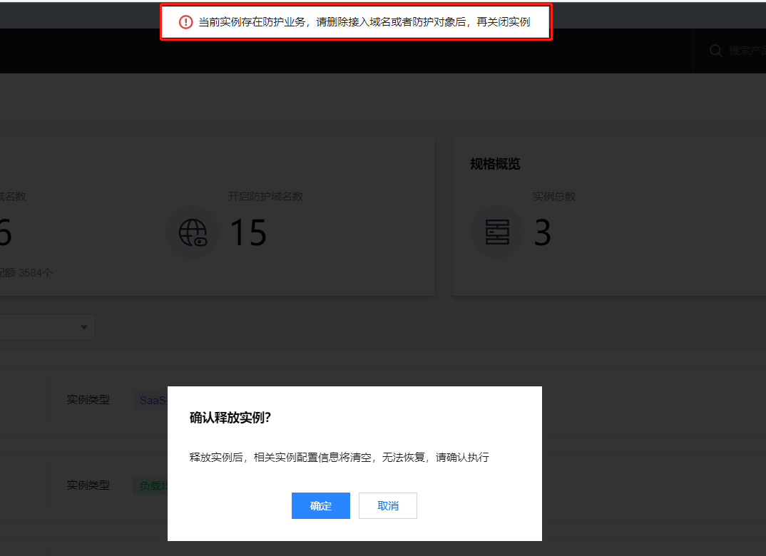The image size is (766, 556).
Task: Click the release warning text in dialog
Action: pos(339,458)
